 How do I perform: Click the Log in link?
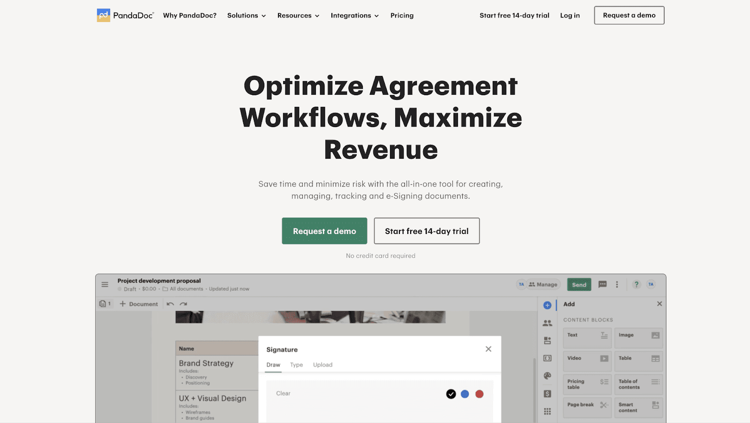coord(570,15)
